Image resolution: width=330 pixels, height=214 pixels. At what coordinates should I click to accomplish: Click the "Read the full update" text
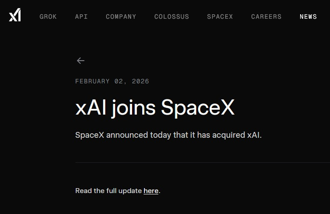pos(108,191)
